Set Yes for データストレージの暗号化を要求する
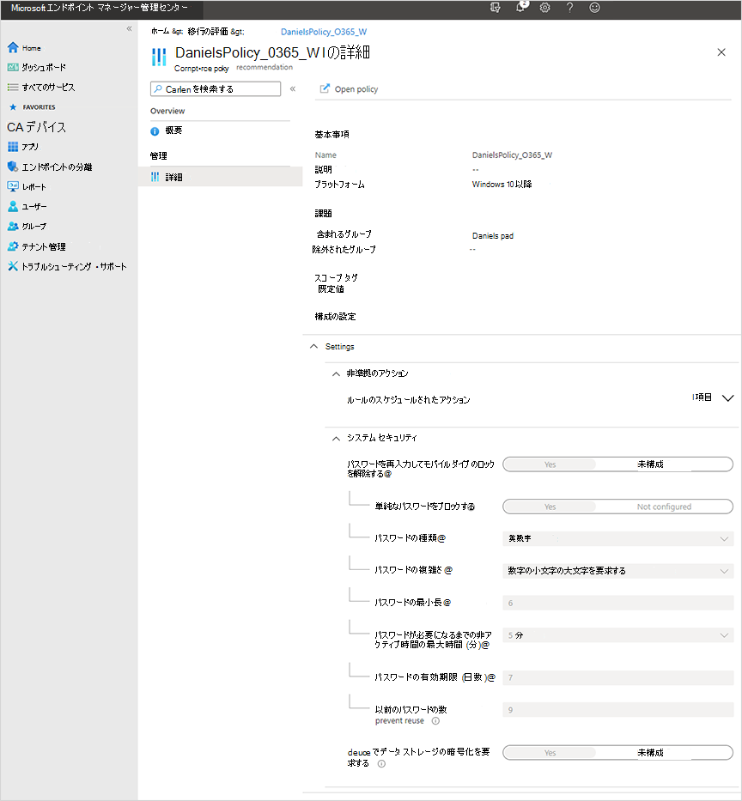742x801 pixels. (550, 752)
